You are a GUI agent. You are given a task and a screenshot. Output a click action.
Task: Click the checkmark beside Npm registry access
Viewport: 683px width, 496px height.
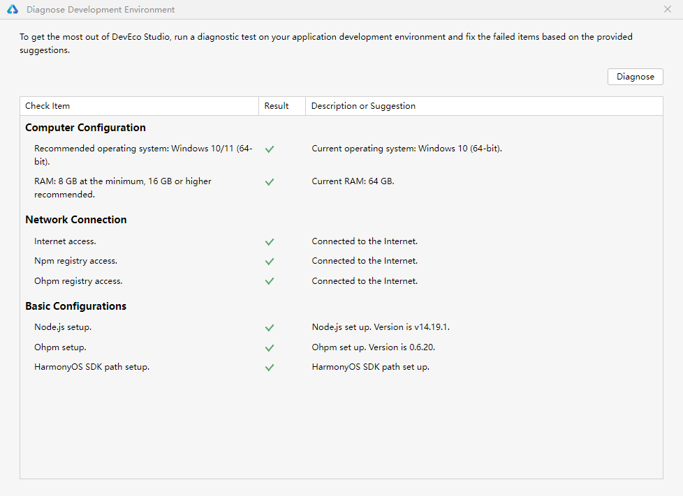point(270,262)
